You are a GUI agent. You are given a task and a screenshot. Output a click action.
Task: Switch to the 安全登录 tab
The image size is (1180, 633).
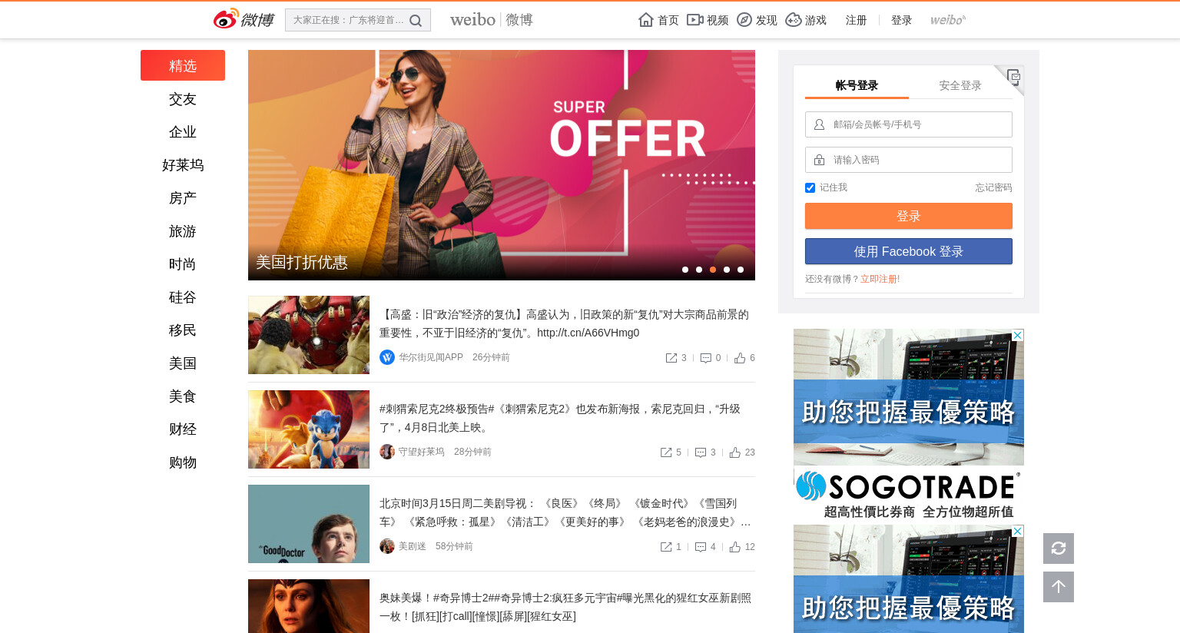tap(960, 85)
